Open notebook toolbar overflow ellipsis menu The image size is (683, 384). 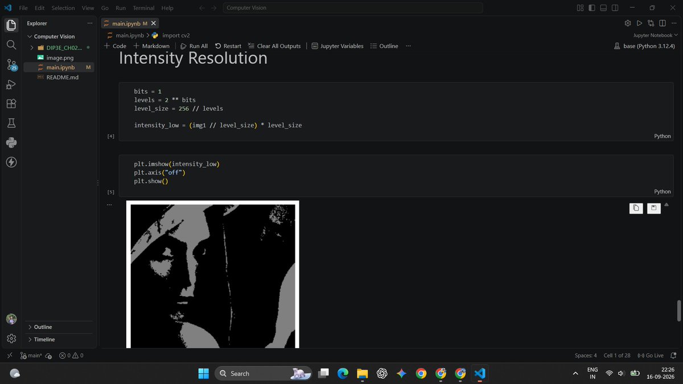point(408,46)
